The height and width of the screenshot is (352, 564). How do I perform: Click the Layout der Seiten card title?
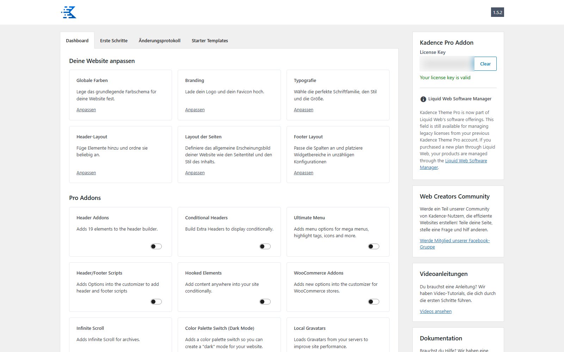(x=203, y=137)
